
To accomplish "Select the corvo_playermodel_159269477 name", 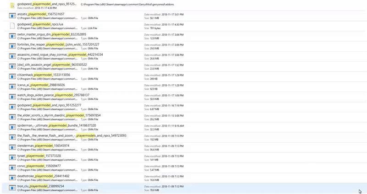I will (x=39, y=166).
